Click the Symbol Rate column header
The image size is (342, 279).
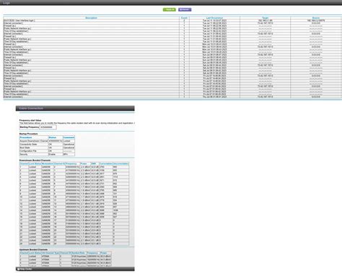(x=78, y=253)
